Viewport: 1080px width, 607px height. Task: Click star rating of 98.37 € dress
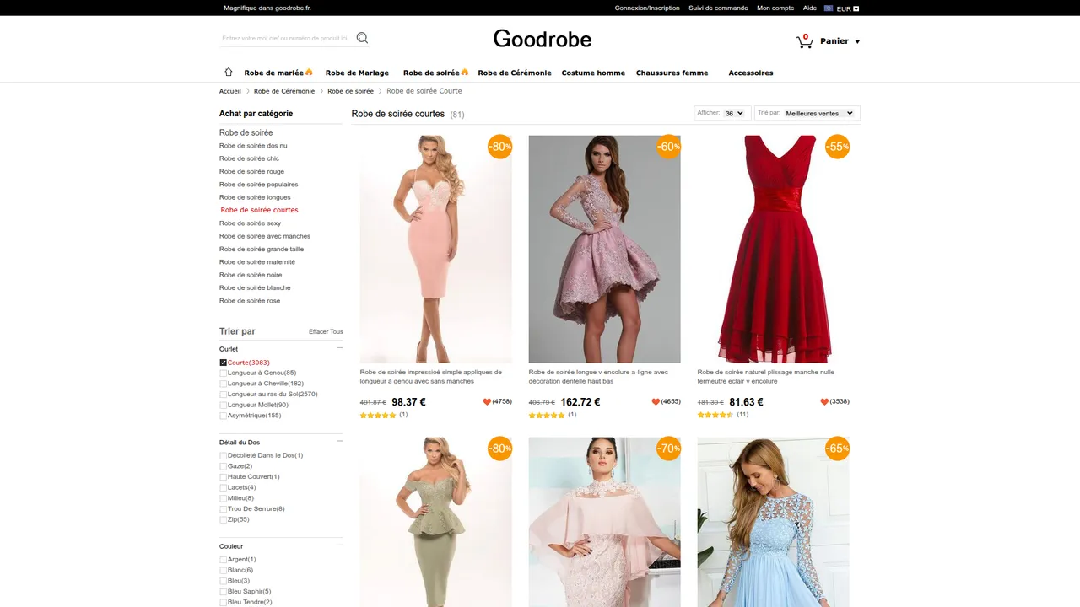(x=378, y=415)
